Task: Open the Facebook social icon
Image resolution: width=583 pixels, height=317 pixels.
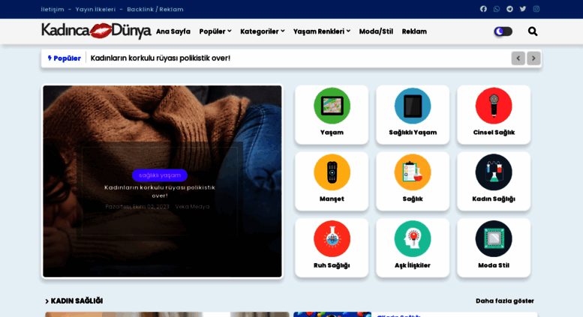Action: click(483, 9)
